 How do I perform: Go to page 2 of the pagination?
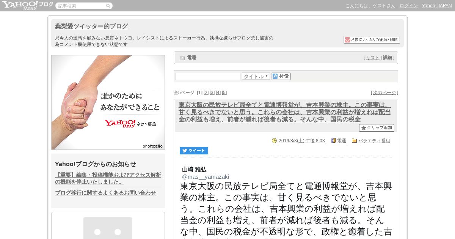coord(206,93)
